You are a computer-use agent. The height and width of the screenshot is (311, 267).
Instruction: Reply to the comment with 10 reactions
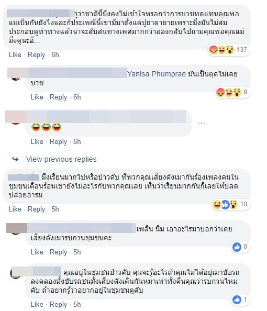point(36,209)
